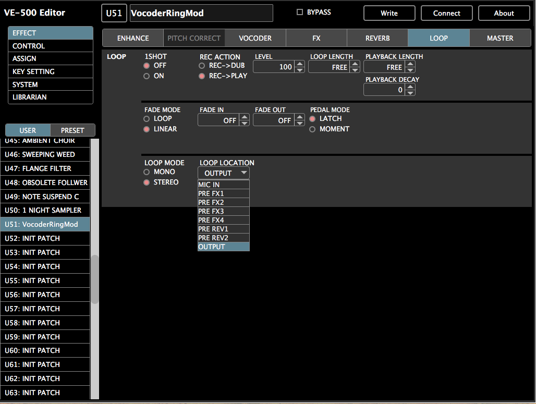The image size is (536, 404).
Task: Collapse the LOOP LOCATION dropdown arrow
Action: [x=243, y=173]
